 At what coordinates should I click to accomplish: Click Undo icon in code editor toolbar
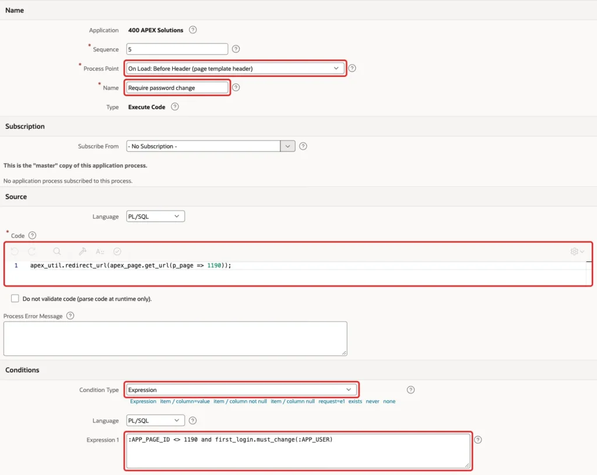point(15,252)
